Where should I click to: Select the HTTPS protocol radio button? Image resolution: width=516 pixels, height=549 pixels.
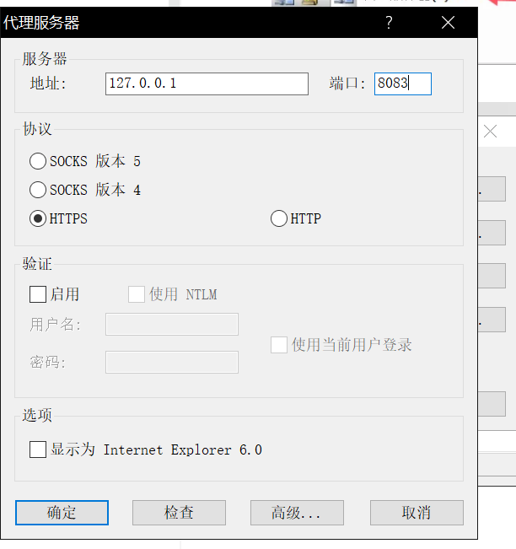point(38,218)
